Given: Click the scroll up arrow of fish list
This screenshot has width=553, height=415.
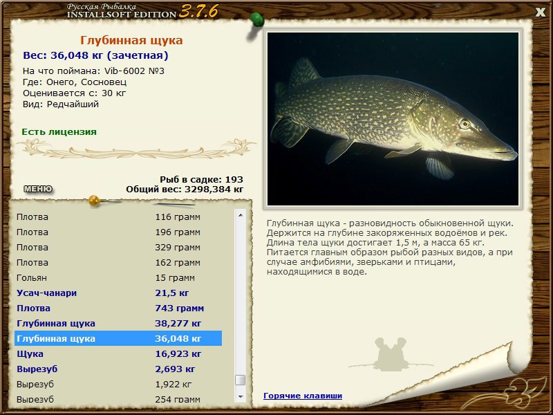Looking at the screenshot, I should [241, 215].
